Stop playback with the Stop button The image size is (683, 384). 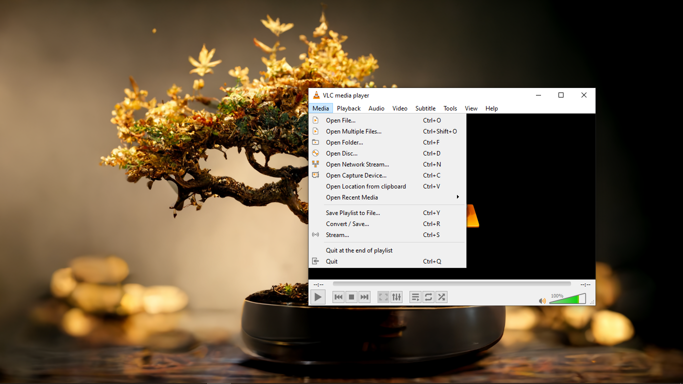point(351,297)
